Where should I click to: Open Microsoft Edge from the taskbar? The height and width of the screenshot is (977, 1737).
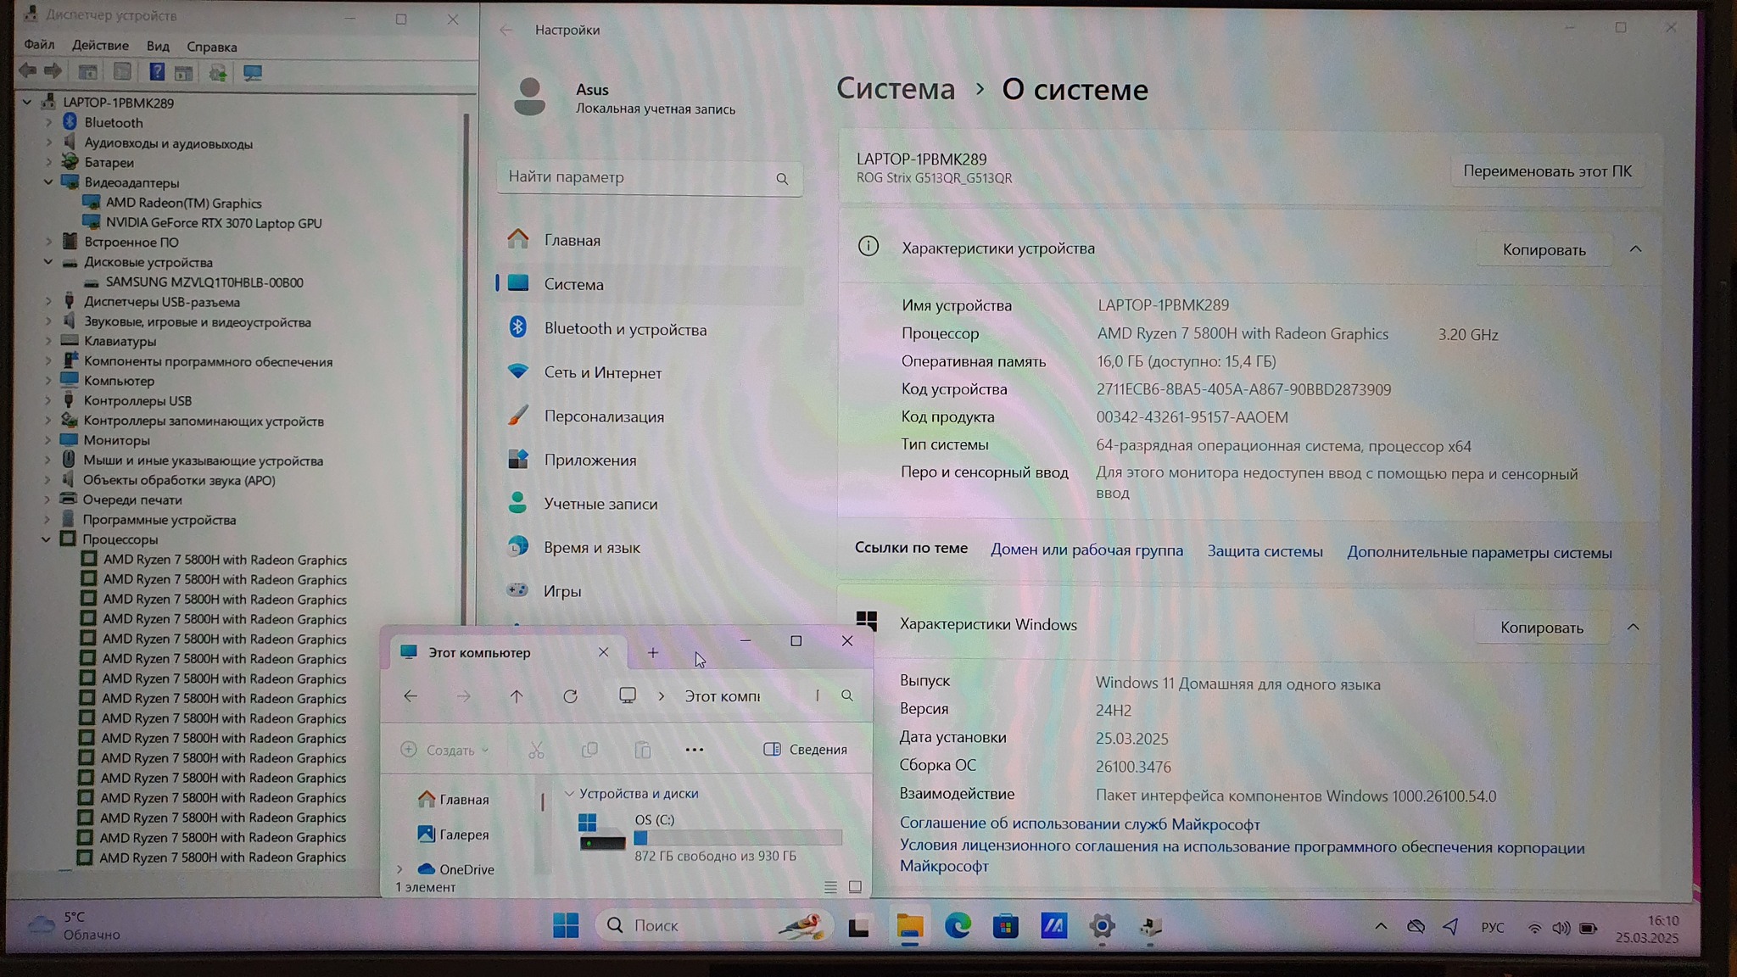[x=958, y=926]
